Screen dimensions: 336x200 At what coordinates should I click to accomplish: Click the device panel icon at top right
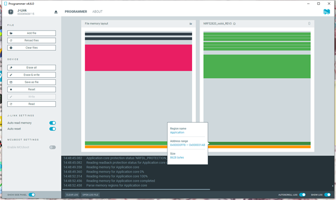click(309, 24)
